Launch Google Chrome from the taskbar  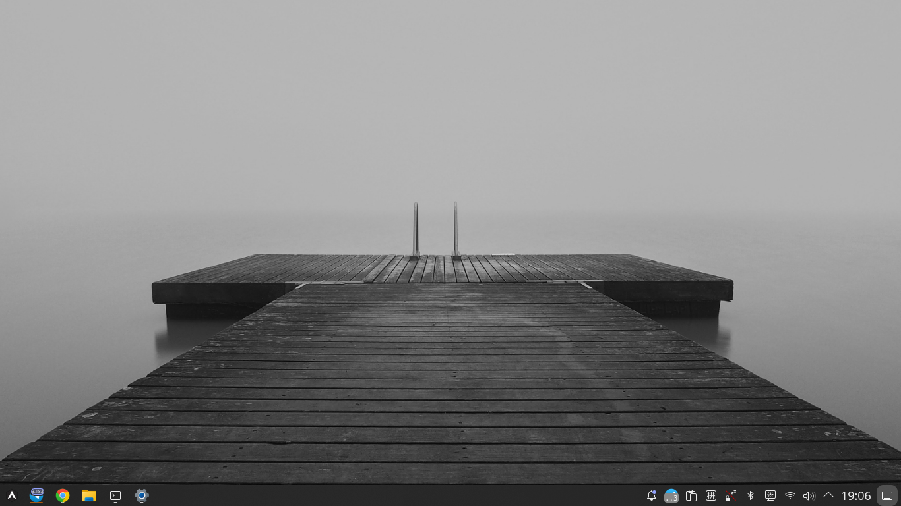coord(63,495)
